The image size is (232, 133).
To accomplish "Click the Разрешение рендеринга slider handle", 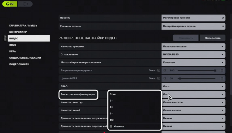I will [x=215, y=71].
